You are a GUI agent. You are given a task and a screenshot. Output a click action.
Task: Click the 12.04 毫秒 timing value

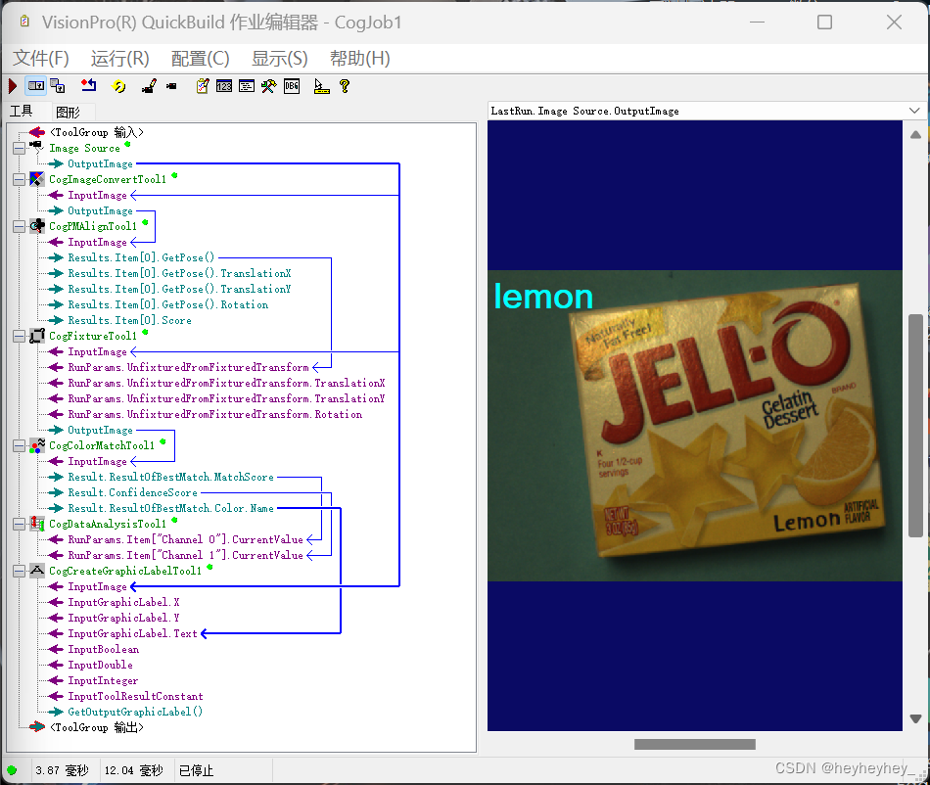click(134, 770)
